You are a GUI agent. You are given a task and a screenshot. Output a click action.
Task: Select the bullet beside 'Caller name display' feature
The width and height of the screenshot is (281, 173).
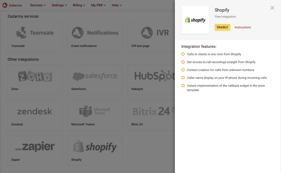click(183, 78)
